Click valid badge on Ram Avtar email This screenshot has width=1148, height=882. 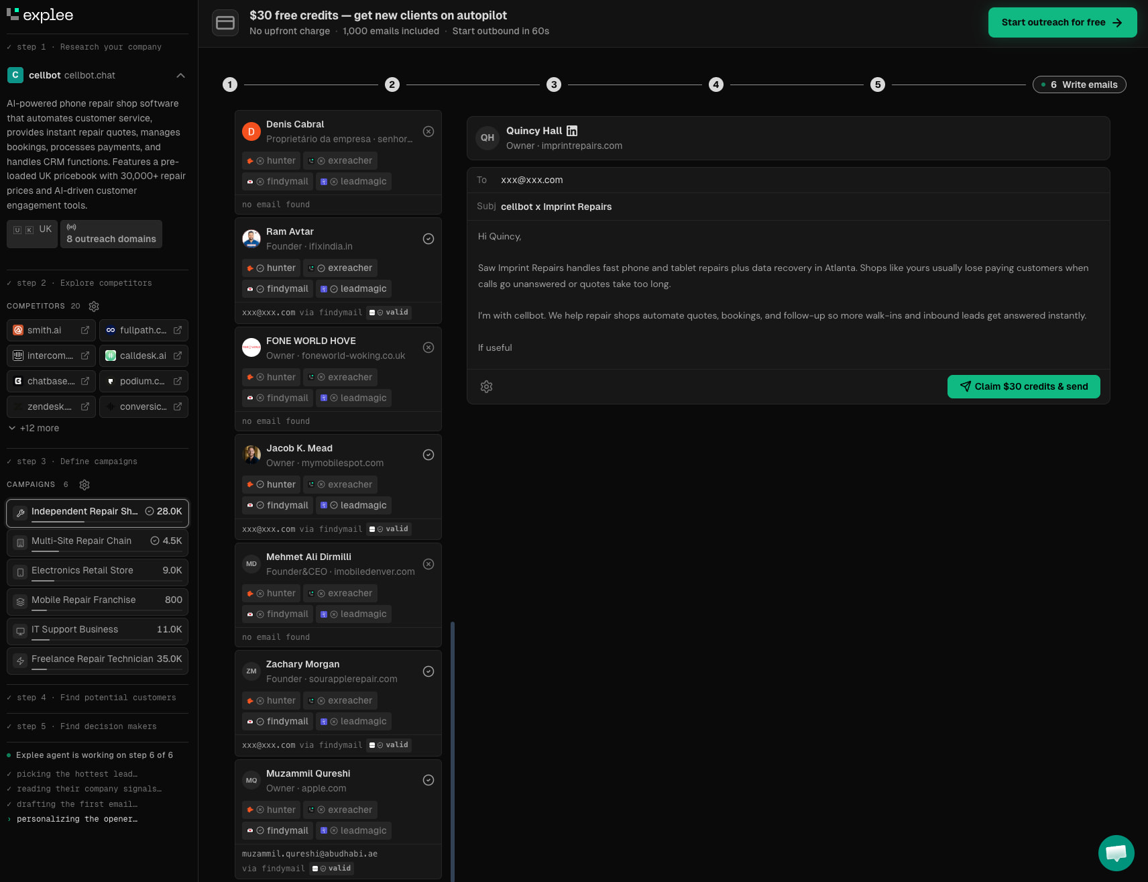[390, 313]
